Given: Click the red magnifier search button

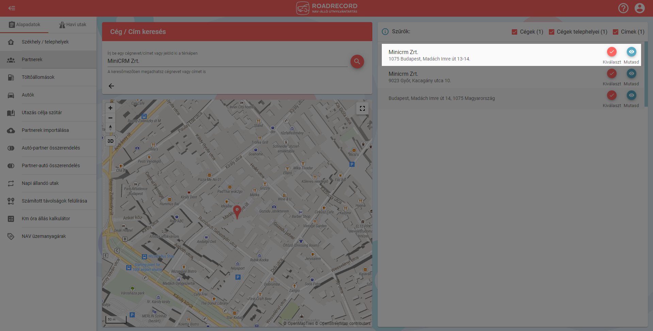Looking at the screenshot, I should (x=357, y=62).
